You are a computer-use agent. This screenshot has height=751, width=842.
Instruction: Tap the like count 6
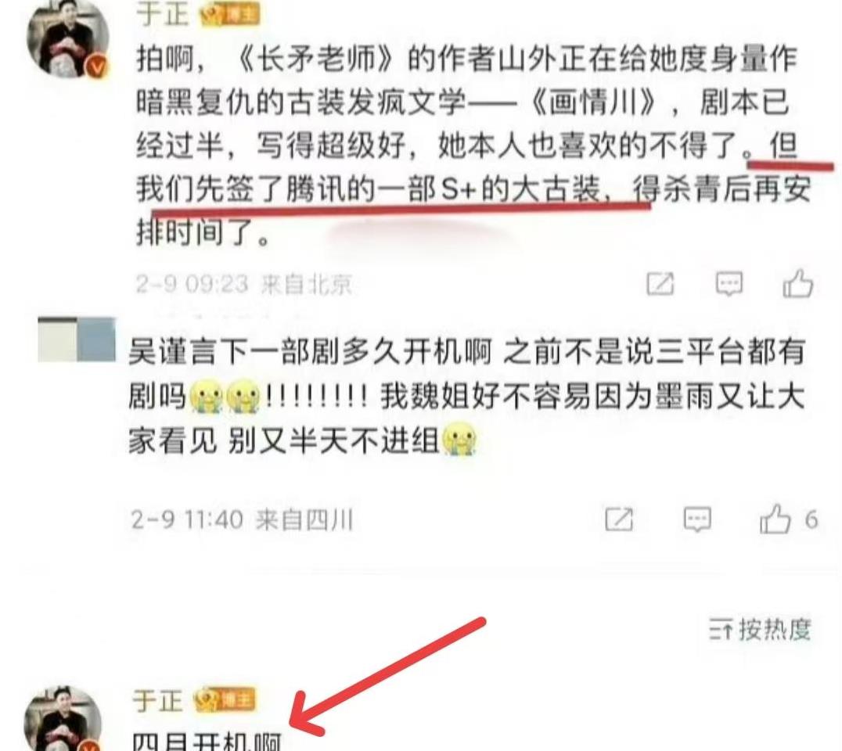click(811, 519)
